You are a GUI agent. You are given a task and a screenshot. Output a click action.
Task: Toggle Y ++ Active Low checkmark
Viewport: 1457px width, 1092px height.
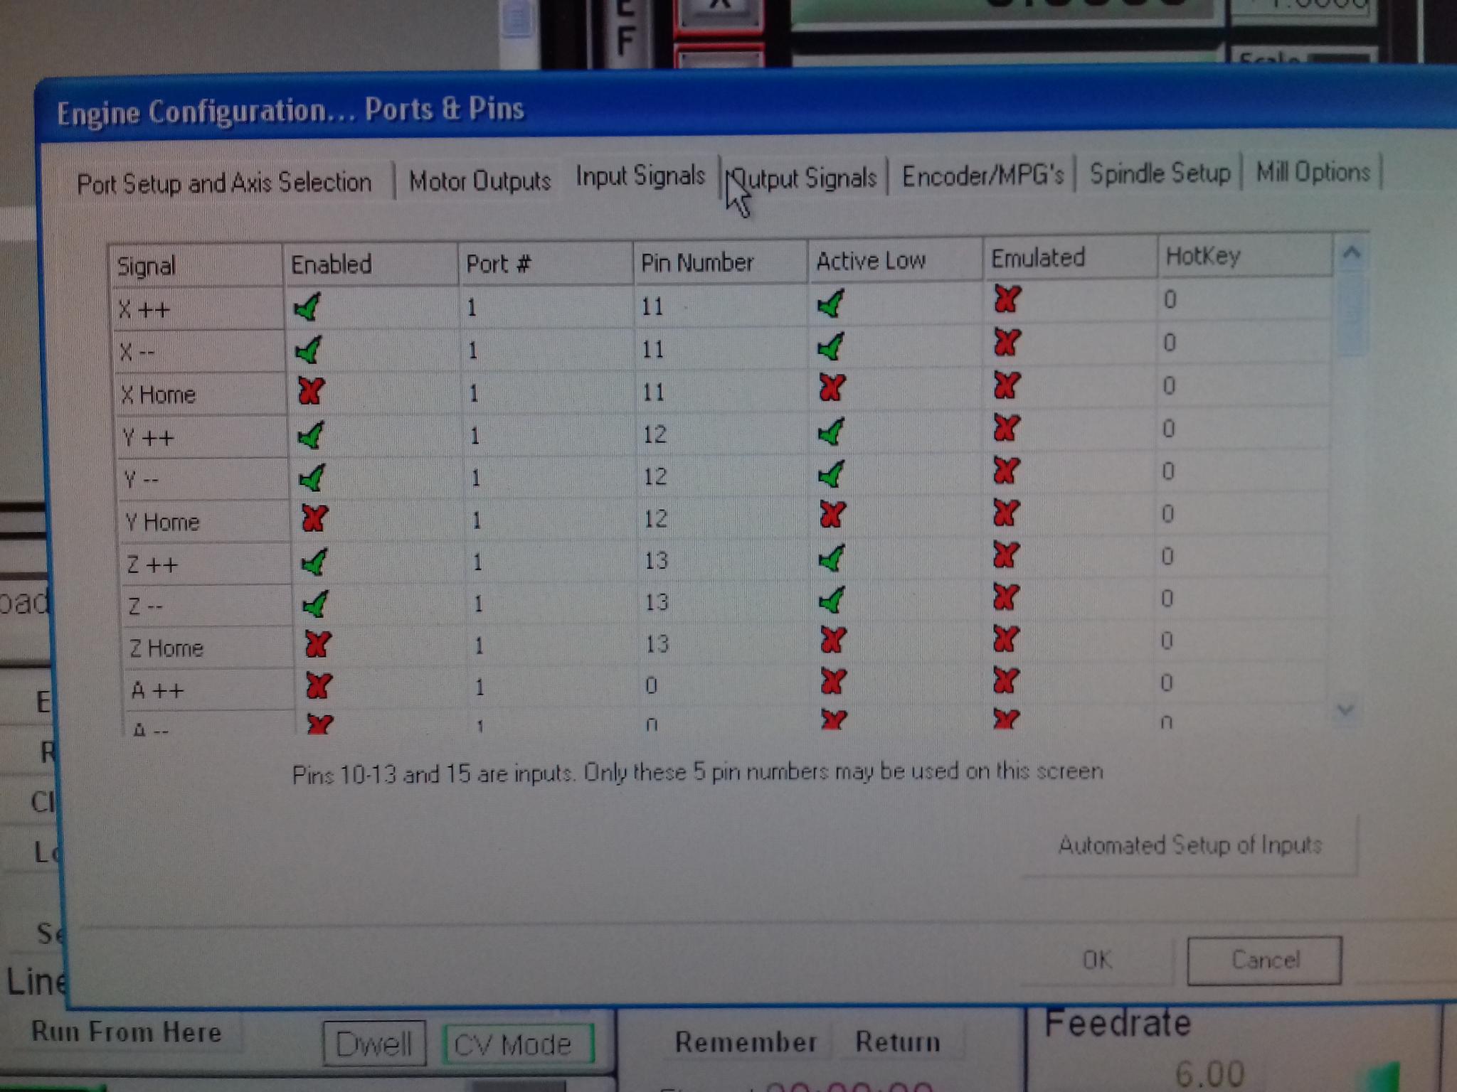click(831, 432)
